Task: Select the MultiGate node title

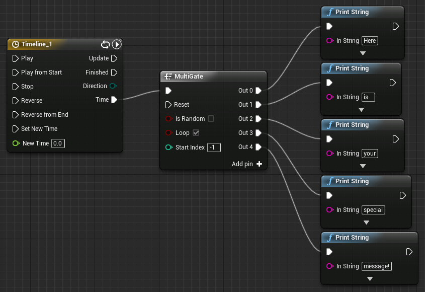Action: (x=188, y=77)
